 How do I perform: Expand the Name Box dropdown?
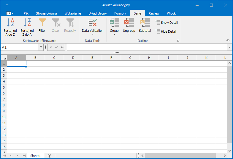click(x=41, y=47)
